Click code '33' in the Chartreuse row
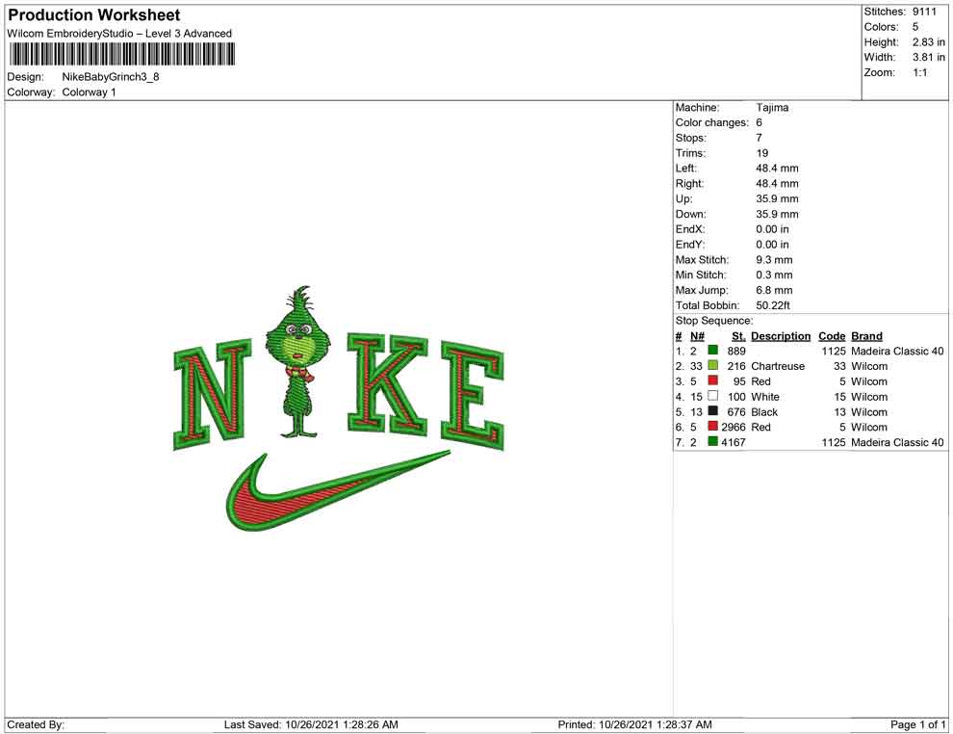 click(x=839, y=366)
